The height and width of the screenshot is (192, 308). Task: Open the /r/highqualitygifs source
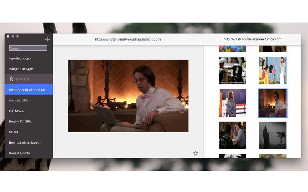pos(22,69)
